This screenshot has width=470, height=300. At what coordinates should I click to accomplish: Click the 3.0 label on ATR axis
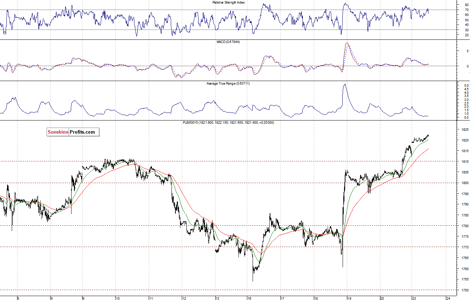coord(466,100)
